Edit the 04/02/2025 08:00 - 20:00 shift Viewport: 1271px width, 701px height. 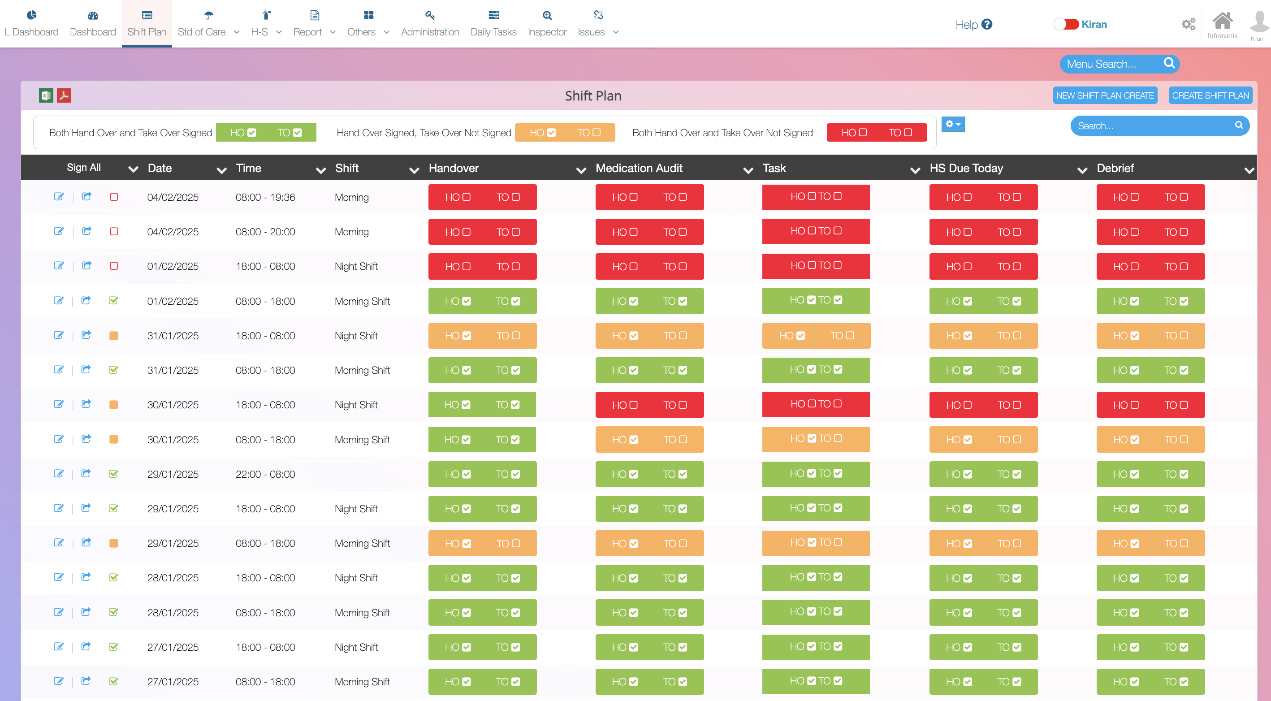point(59,231)
